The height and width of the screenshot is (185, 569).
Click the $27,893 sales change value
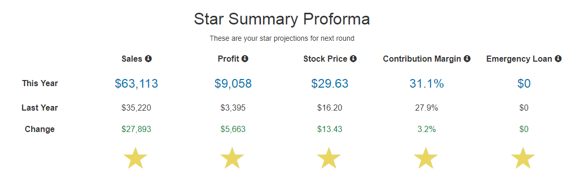[137, 129]
